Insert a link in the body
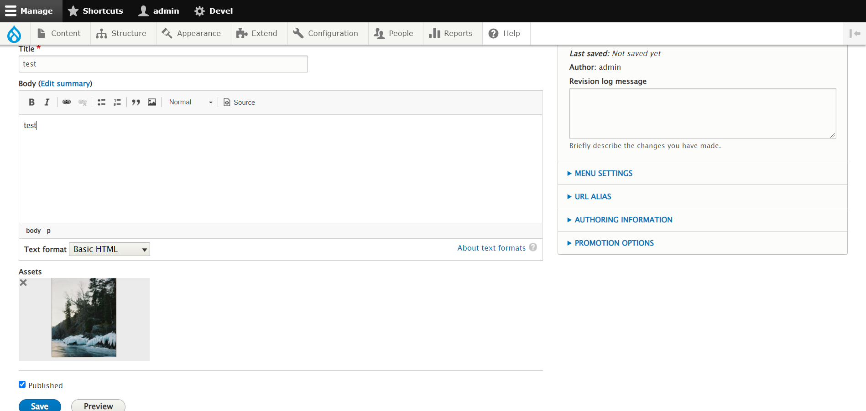The image size is (866, 411). point(66,102)
